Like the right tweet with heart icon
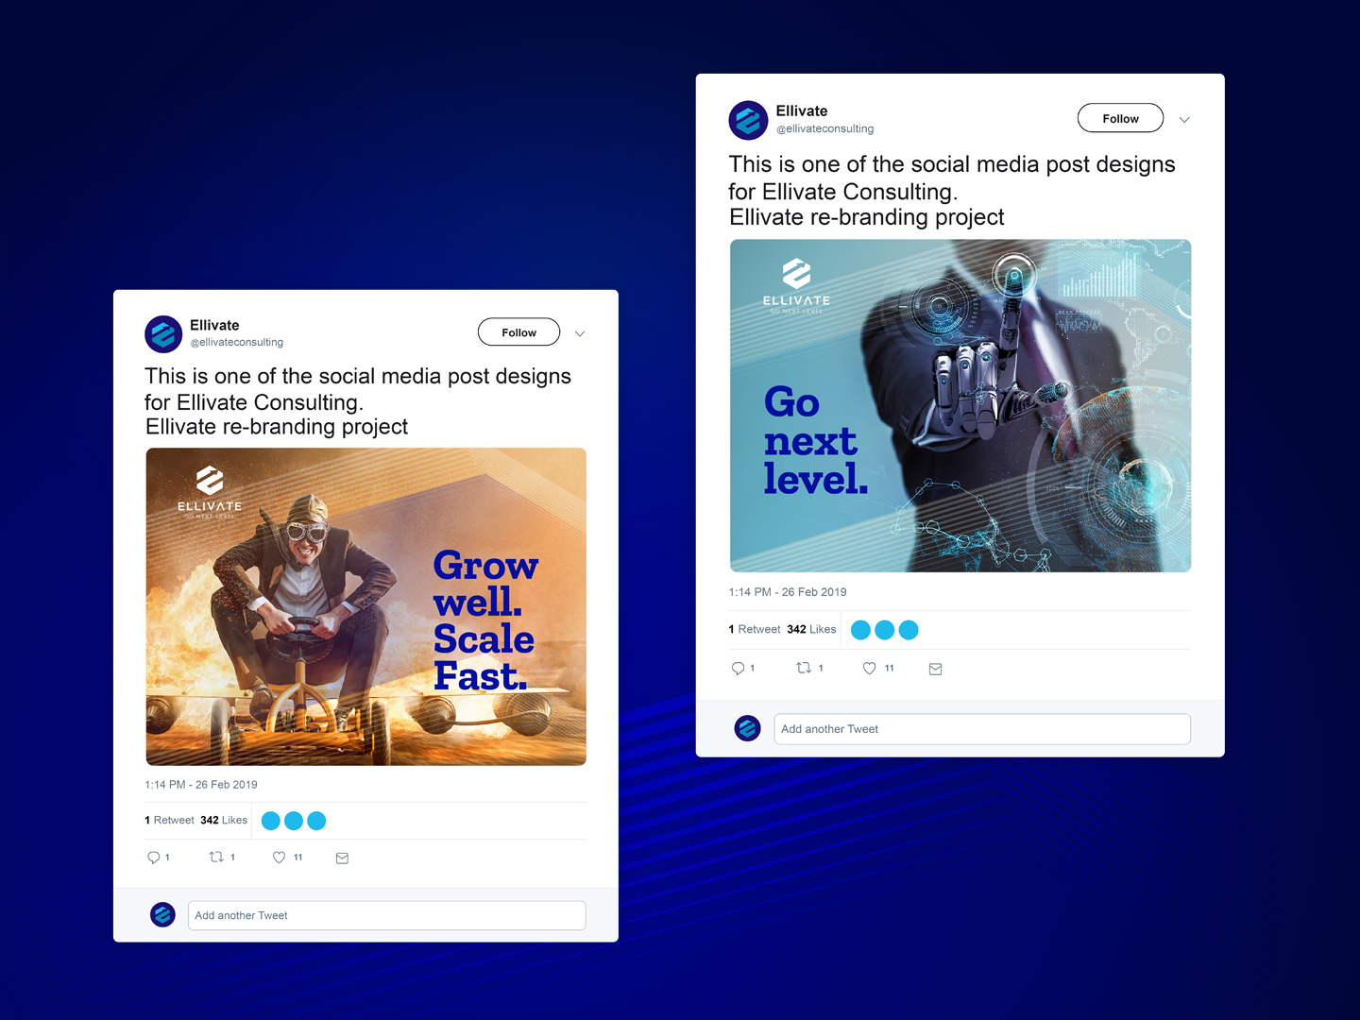Screen dimensions: 1360x1020 870,669
